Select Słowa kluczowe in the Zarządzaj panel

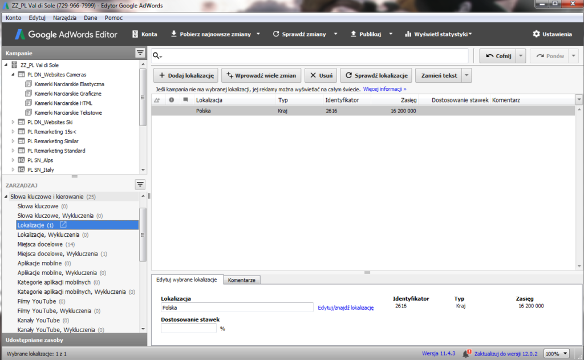point(38,206)
